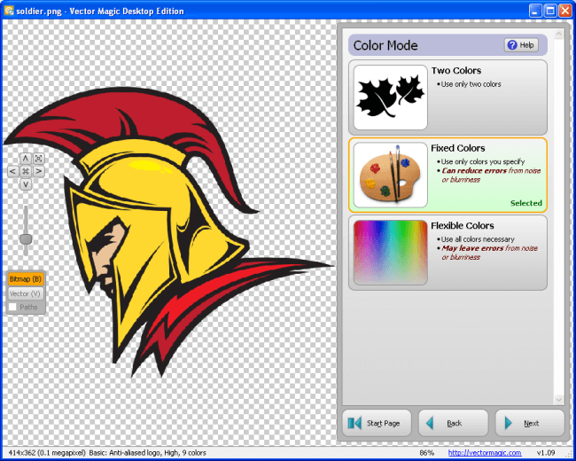Select the Fixed Colors mode
Image resolution: width=576 pixels, height=461 pixels.
[448, 175]
